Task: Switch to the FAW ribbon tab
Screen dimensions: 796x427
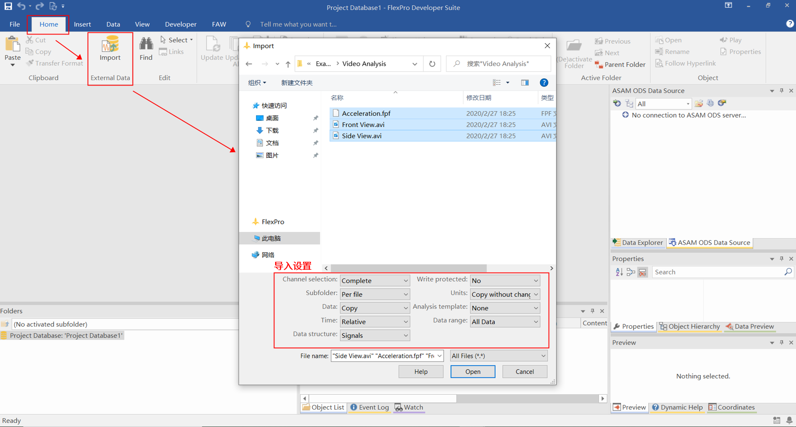Action: coord(219,24)
